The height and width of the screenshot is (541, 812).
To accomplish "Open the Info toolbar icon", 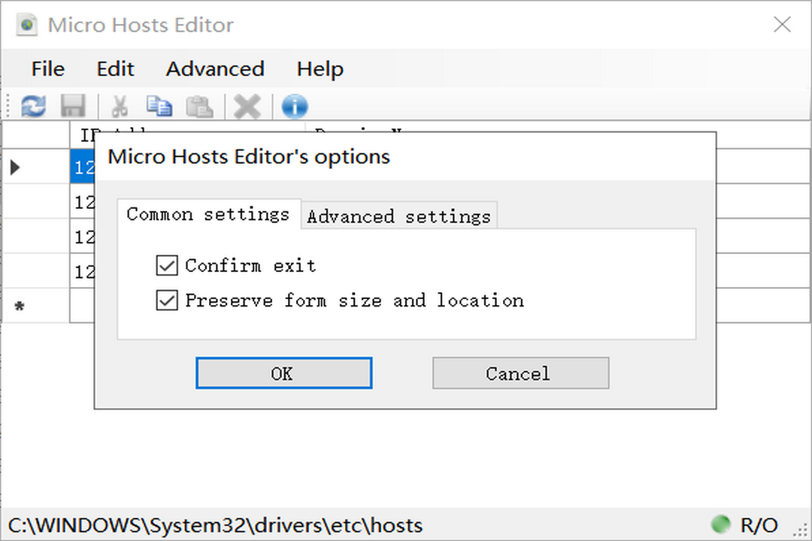I will tap(294, 106).
